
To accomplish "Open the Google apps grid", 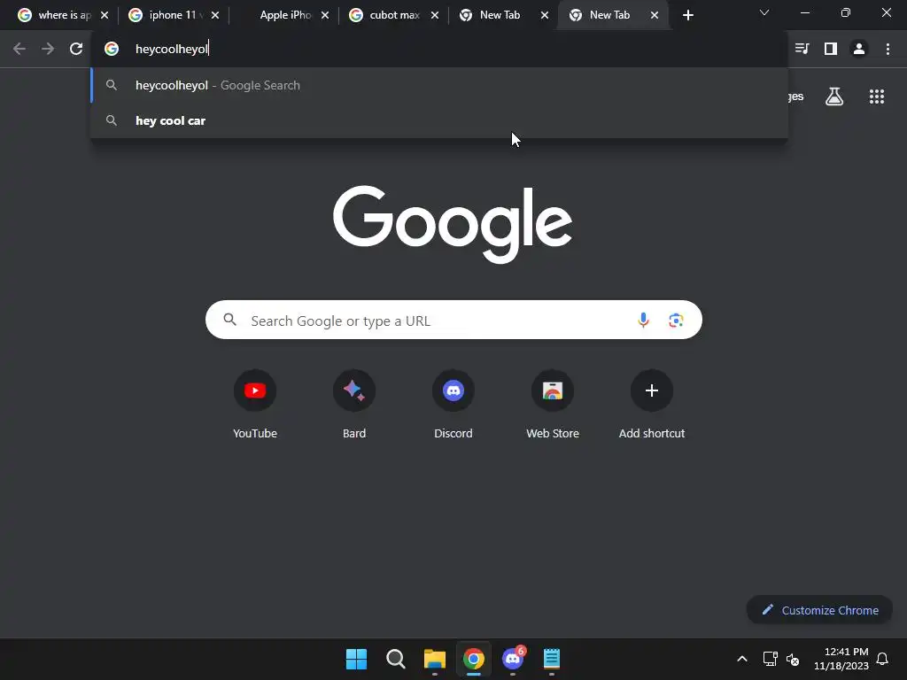I will (877, 97).
